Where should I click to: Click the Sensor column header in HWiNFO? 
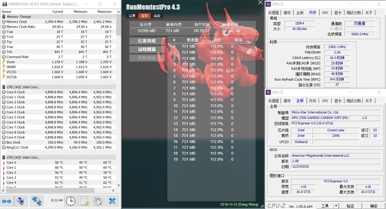pyautogui.click(x=20, y=12)
